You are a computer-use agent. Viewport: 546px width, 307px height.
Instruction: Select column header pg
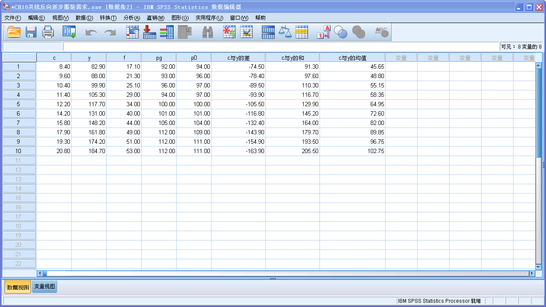pyautogui.click(x=159, y=58)
